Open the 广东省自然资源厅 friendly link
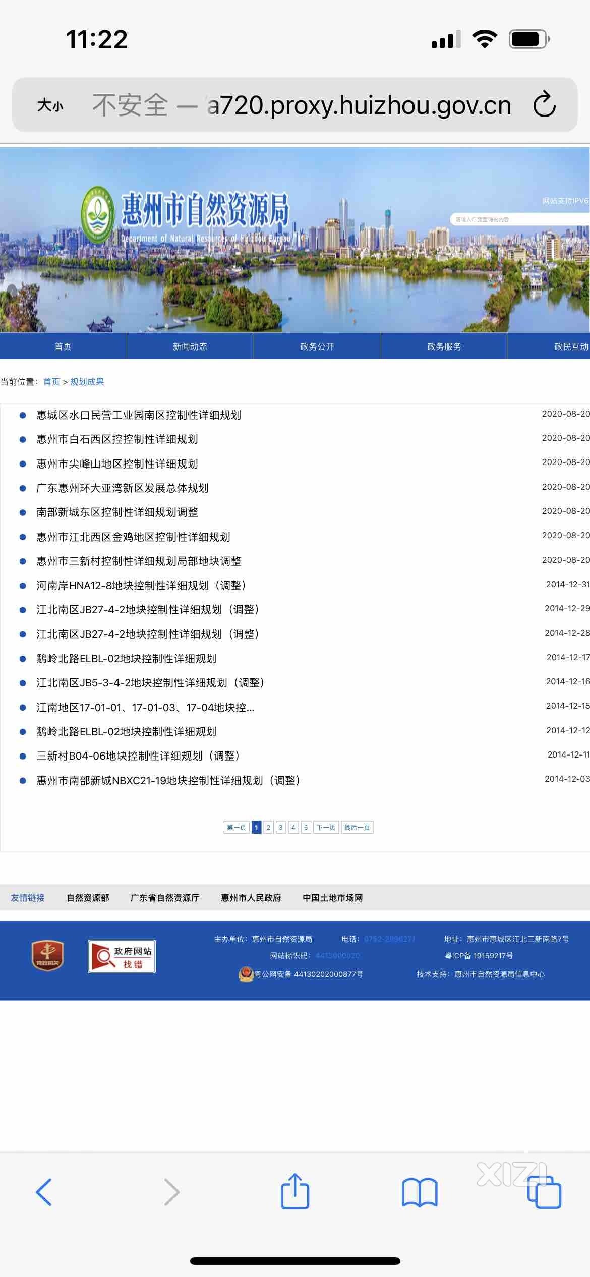This screenshot has height=1277, width=590. pyautogui.click(x=165, y=897)
